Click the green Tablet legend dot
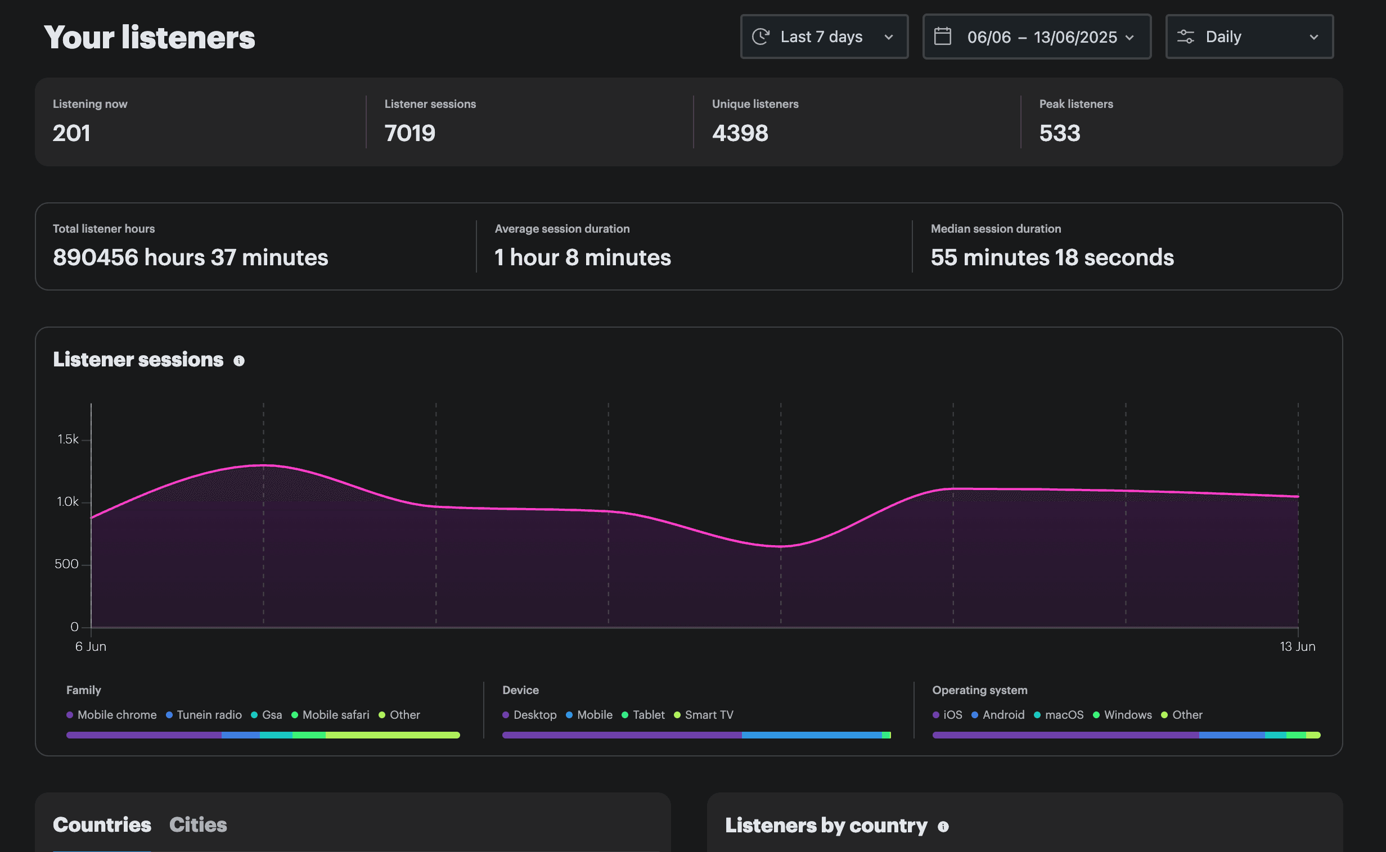This screenshot has height=852, width=1386. [625, 714]
